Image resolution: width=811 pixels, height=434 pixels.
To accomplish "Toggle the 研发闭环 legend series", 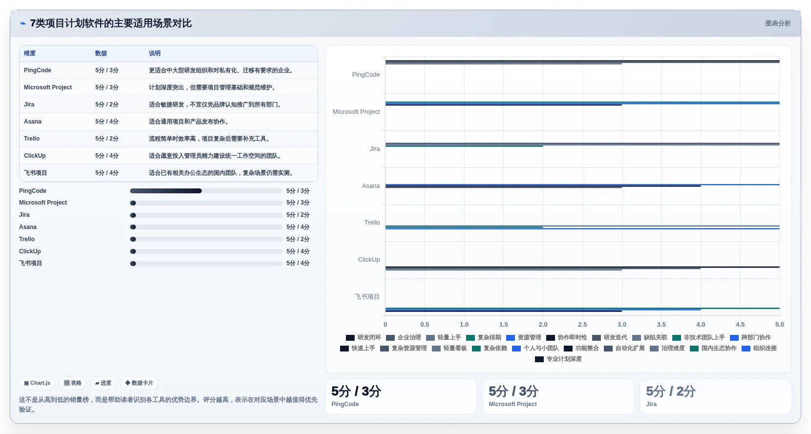I will tap(363, 338).
